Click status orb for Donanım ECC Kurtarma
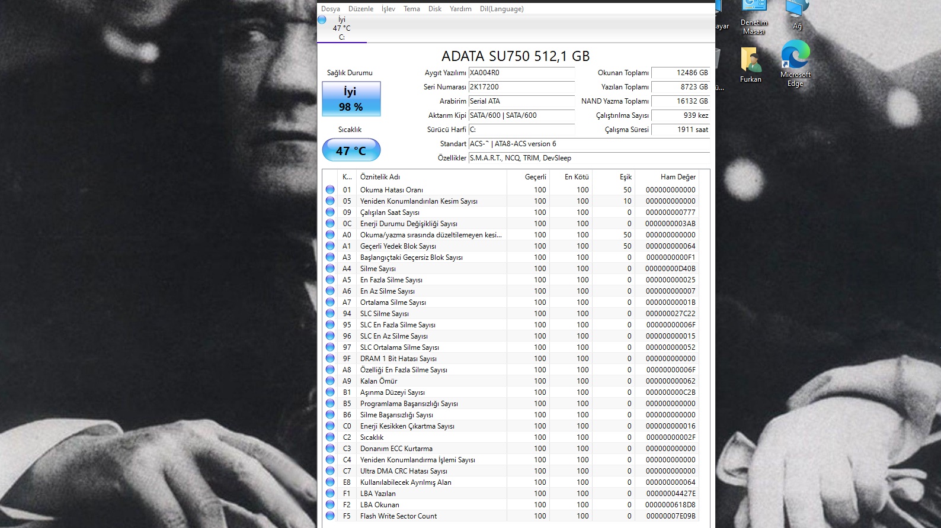The width and height of the screenshot is (941, 528). (330, 448)
